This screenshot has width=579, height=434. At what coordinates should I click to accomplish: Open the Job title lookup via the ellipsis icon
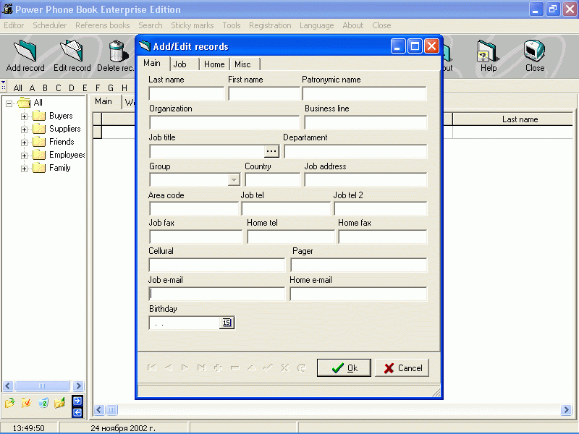[x=271, y=150]
